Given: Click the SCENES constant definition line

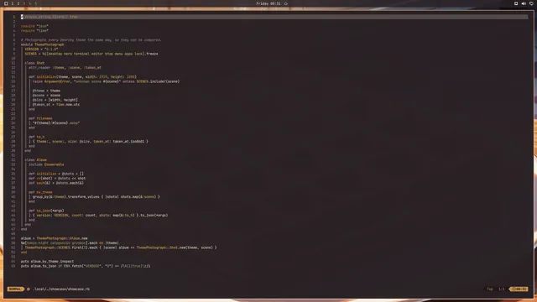Looking at the screenshot, I should (91, 54).
